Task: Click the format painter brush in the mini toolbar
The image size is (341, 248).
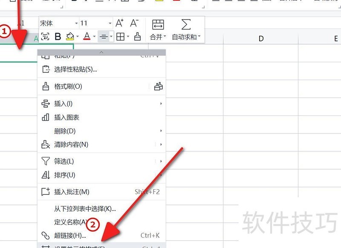Action: tap(137, 37)
